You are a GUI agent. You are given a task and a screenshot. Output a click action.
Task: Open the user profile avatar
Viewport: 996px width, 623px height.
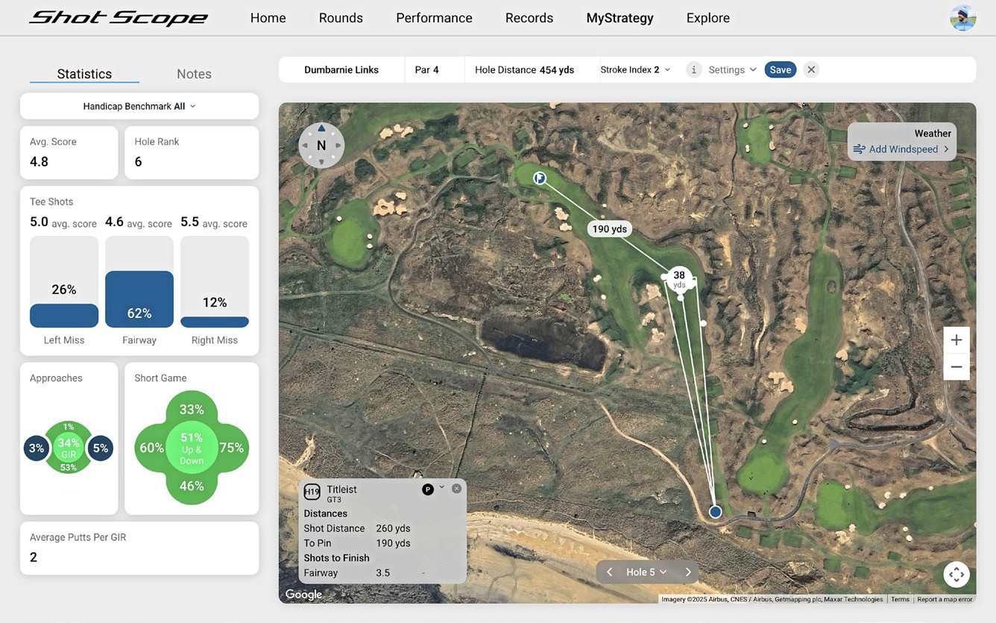pos(962,18)
